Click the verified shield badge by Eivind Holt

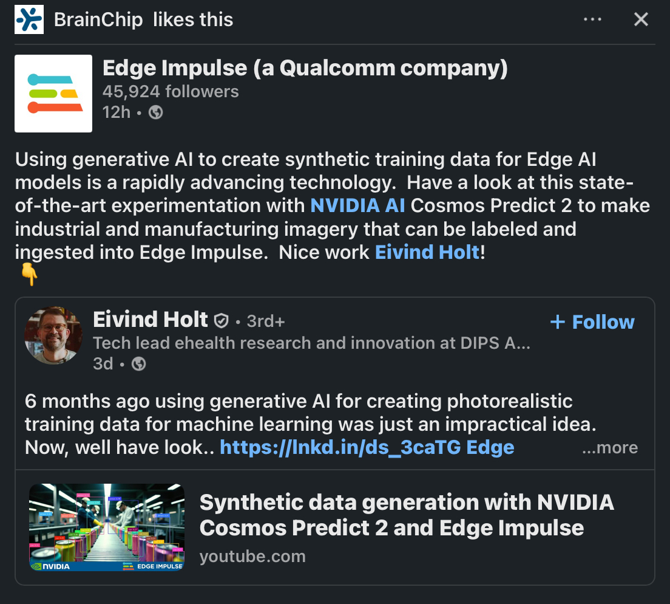click(x=221, y=320)
